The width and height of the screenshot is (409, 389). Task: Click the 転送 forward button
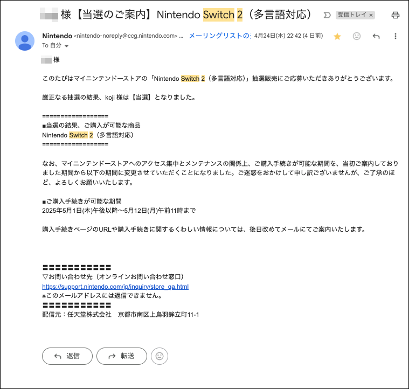[x=122, y=356]
